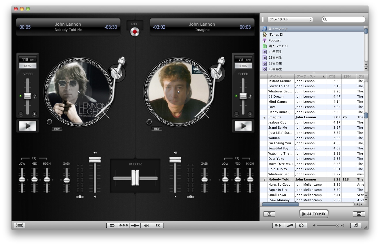The image size is (380, 247).
Task: Open the history clock button
Action: click(269, 214)
